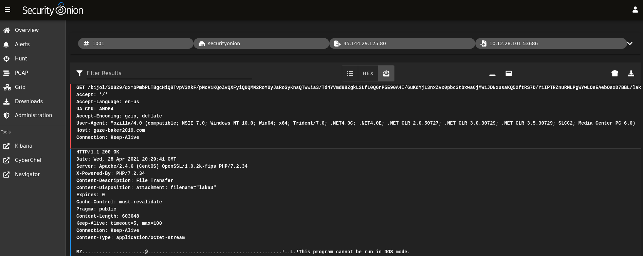Screen dimensions: 643x256
Task: Click Content-Length: 603648 line
Action: tap(108, 216)
